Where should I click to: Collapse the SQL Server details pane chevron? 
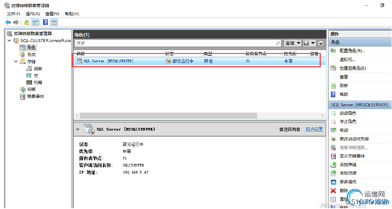click(78, 129)
